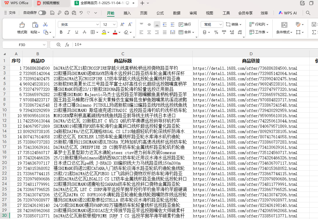Open the Name Box dropdown for F30
The width and height of the screenshot is (318, 219).
(44, 45)
